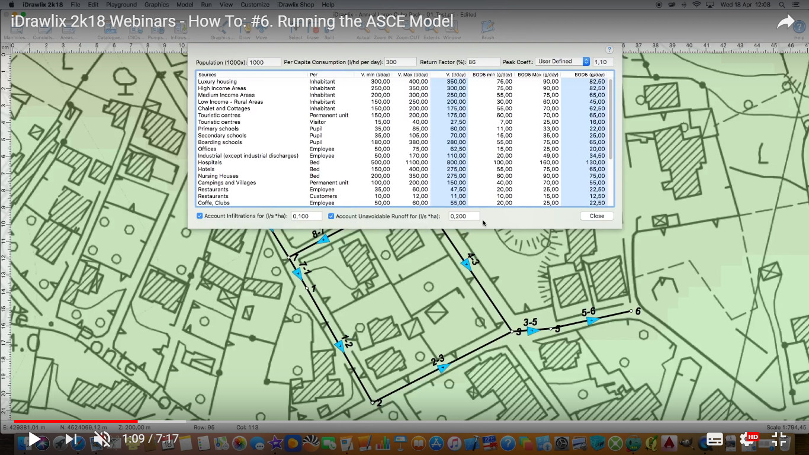Exit full screen mode
Viewport: 809px width, 455px height.
click(x=779, y=439)
